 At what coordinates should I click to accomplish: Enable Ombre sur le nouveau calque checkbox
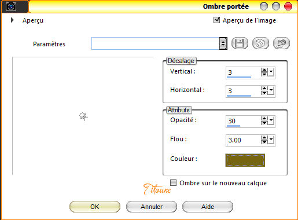(173, 182)
